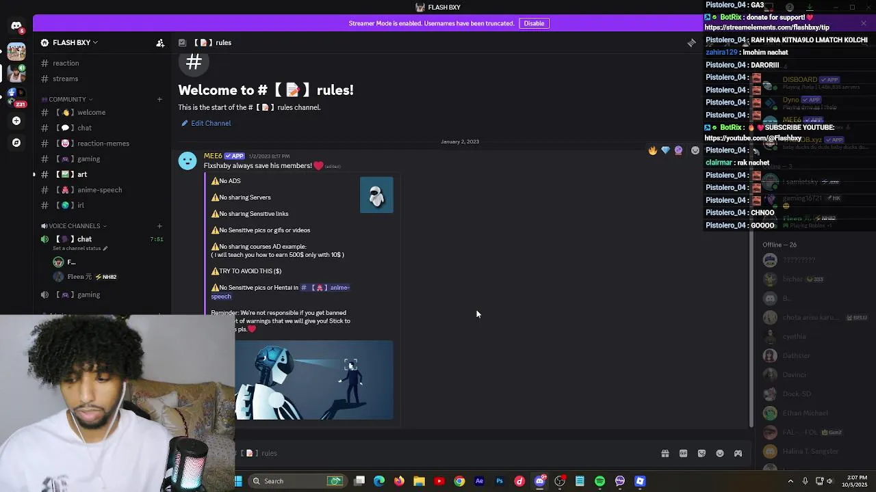Open Firefox from the taskbar
This screenshot has width=876, height=492.
tap(399, 481)
